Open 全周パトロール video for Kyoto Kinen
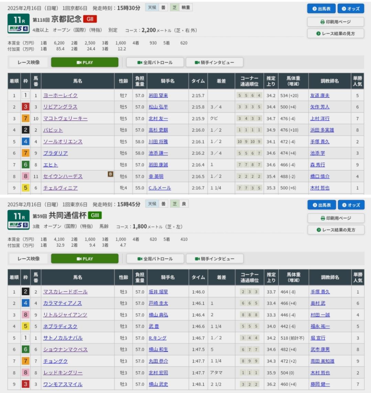 click(x=155, y=63)
